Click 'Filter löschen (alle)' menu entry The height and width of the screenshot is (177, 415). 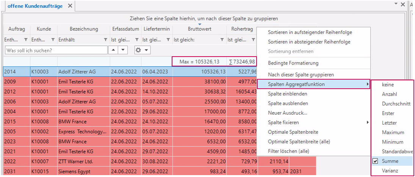coord(288,151)
